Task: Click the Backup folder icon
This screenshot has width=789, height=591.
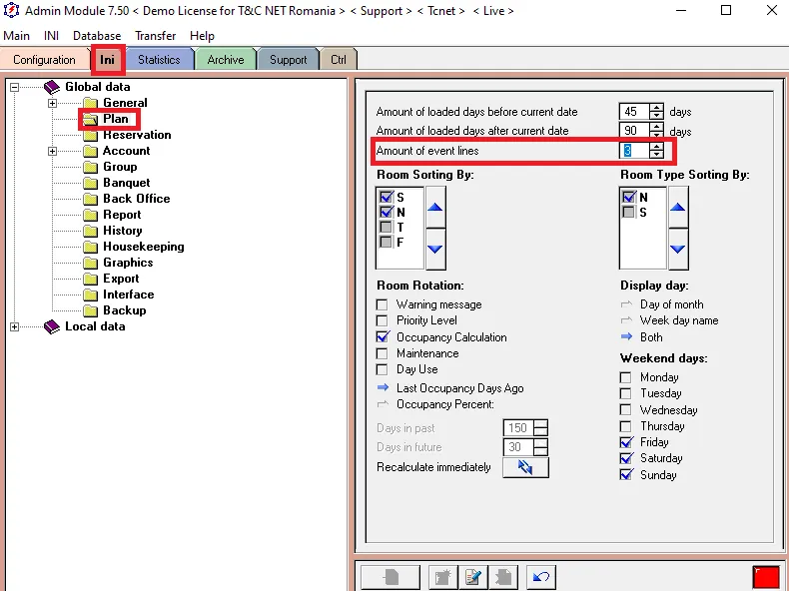Action: pyautogui.click(x=91, y=310)
